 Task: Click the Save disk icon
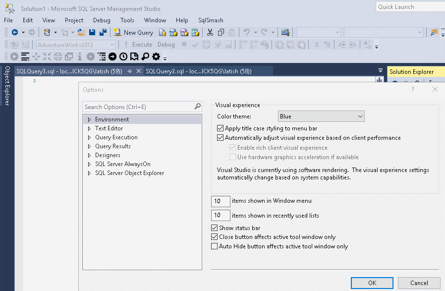pyautogui.click(x=92, y=32)
